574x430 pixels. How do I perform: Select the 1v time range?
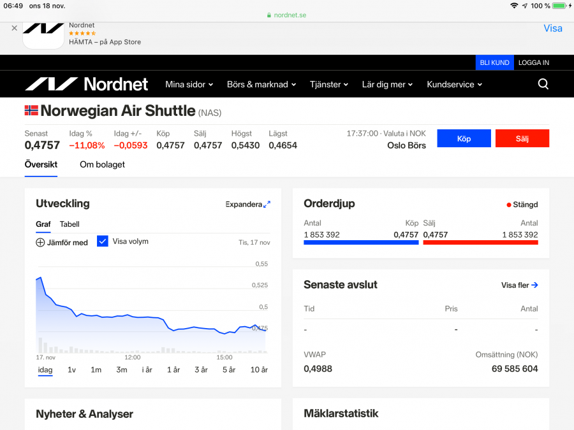(71, 370)
